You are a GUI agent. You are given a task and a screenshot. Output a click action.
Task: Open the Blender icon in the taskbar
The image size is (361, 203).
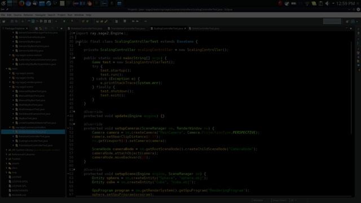pos(90,3)
